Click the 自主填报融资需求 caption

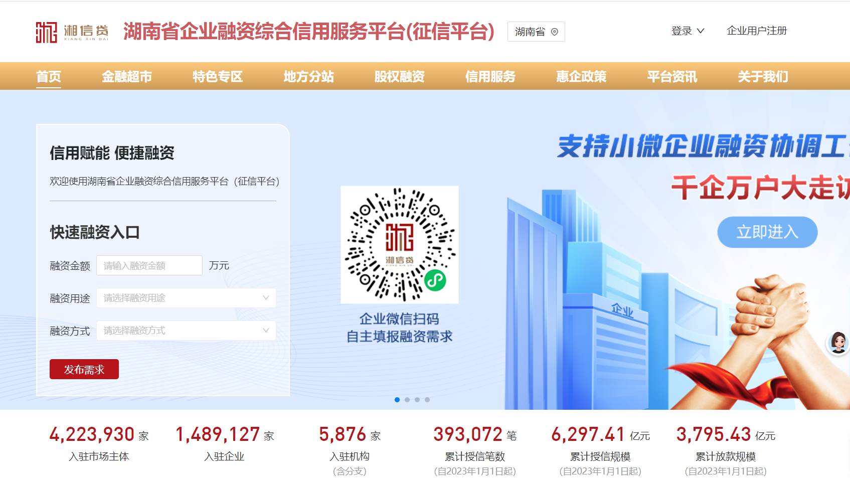pyautogui.click(x=400, y=337)
